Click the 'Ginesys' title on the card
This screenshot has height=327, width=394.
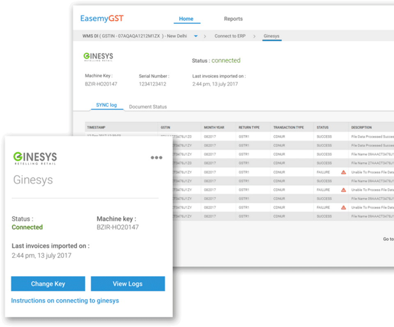[x=33, y=180]
